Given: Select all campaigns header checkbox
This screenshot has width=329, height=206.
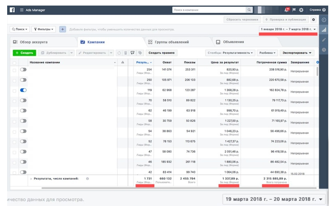Looking at the screenshot, I should click(14, 63).
